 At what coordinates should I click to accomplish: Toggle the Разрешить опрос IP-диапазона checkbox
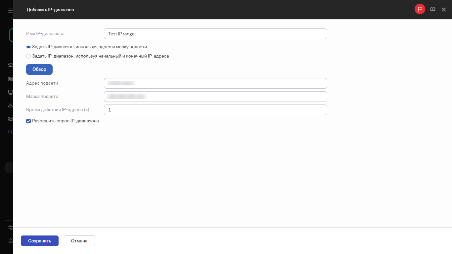tap(28, 121)
